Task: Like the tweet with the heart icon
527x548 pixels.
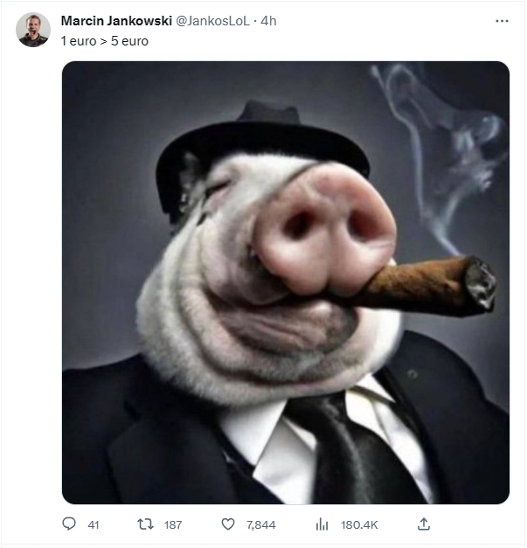Action: coord(228,524)
